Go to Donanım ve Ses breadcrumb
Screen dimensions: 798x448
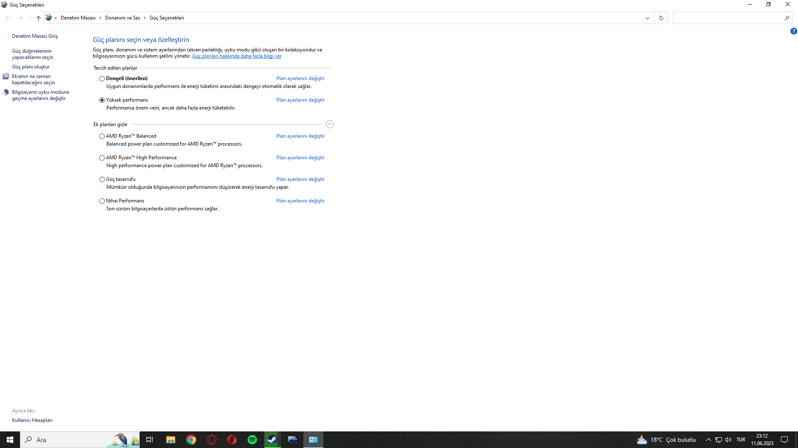pyautogui.click(x=122, y=18)
